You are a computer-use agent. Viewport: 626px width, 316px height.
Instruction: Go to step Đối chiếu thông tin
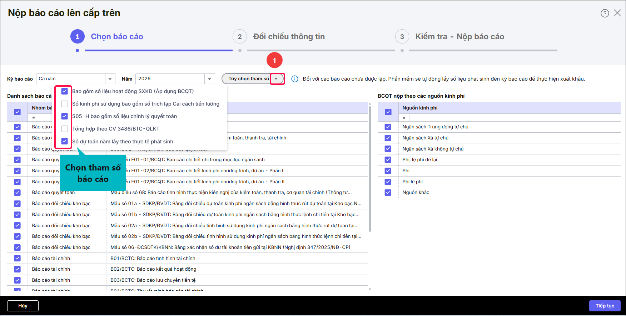coord(279,36)
